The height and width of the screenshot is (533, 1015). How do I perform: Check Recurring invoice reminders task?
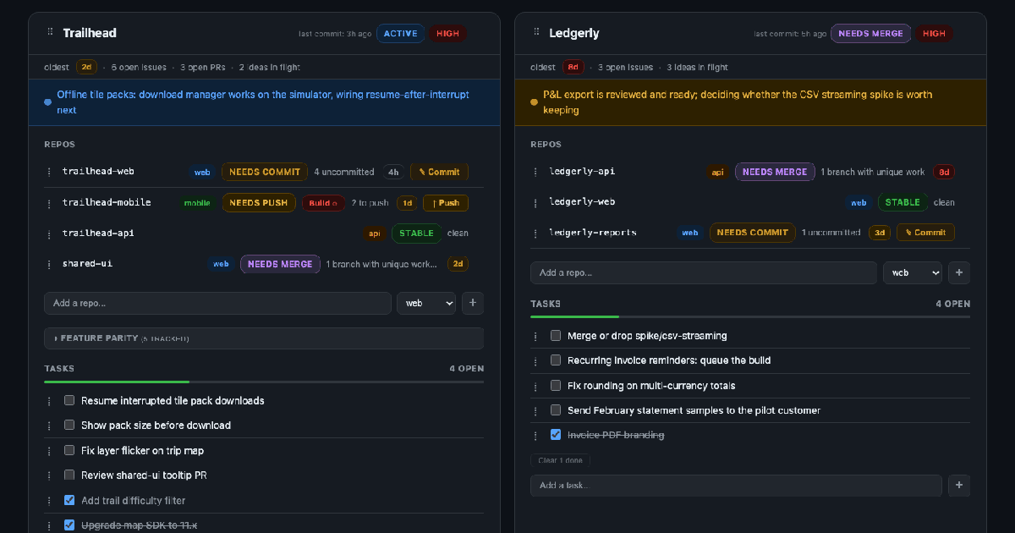[556, 360]
